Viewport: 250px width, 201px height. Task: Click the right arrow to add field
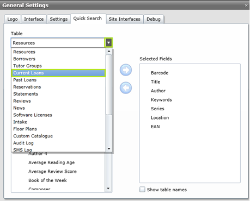pyautogui.click(x=126, y=70)
